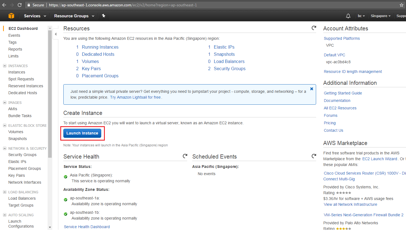Image resolution: width=406 pixels, height=232 pixels.
Task: Open the Singapore region selector
Action: (x=381, y=16)
